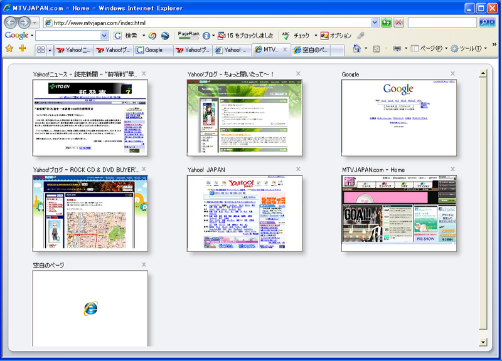Open the Yahoo! JAPAN thumbnail

pos(244,213)
